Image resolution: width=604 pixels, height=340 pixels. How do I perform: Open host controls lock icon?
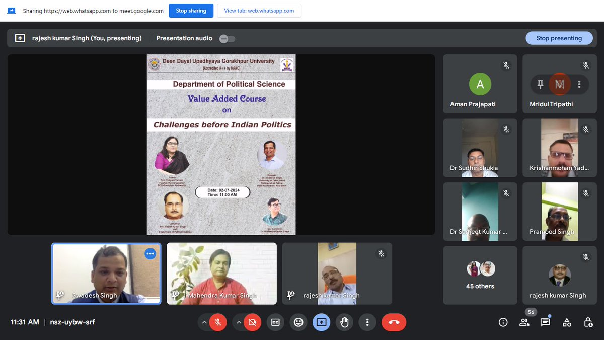pos(588,322)
